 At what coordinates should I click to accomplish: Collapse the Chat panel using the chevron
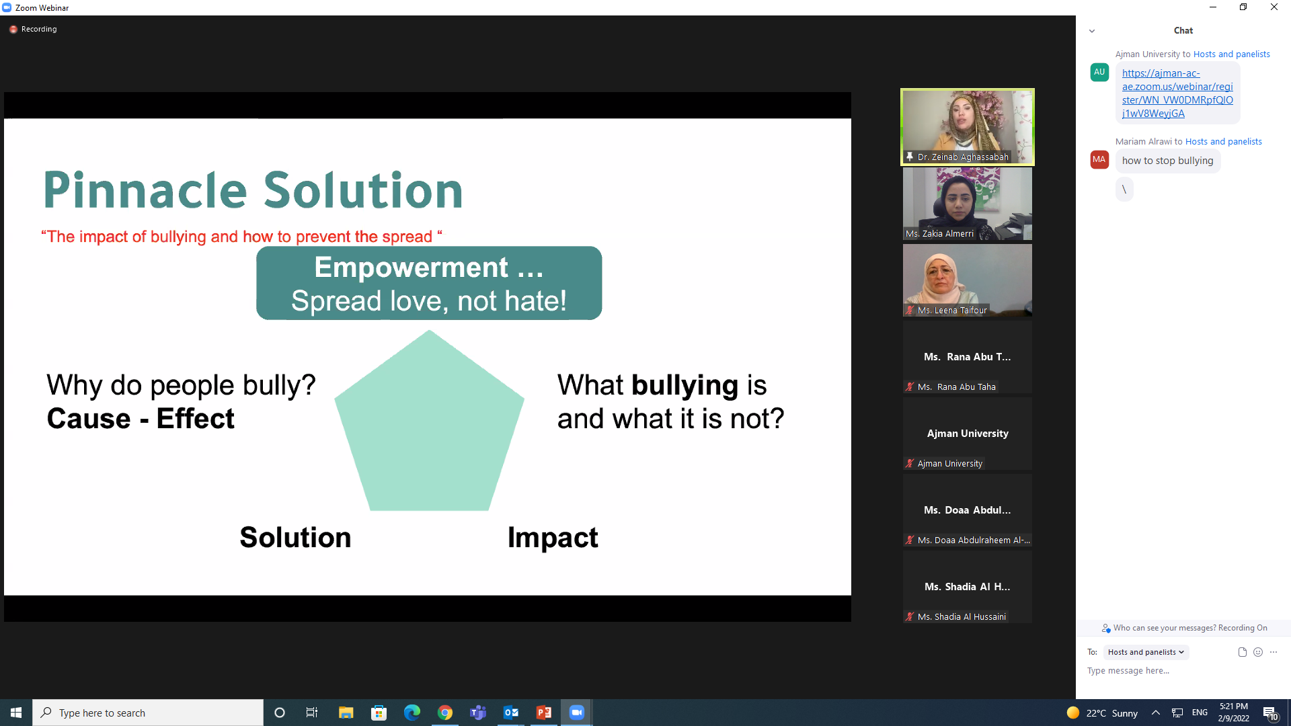[x=1092, y=31]
